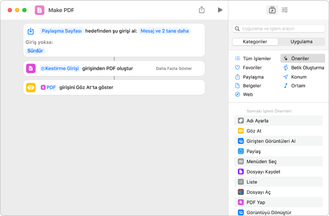This screenshot has width=329, height=216.
Task: Expand Daha Fazla Göster options
Action: coord(174,68)
